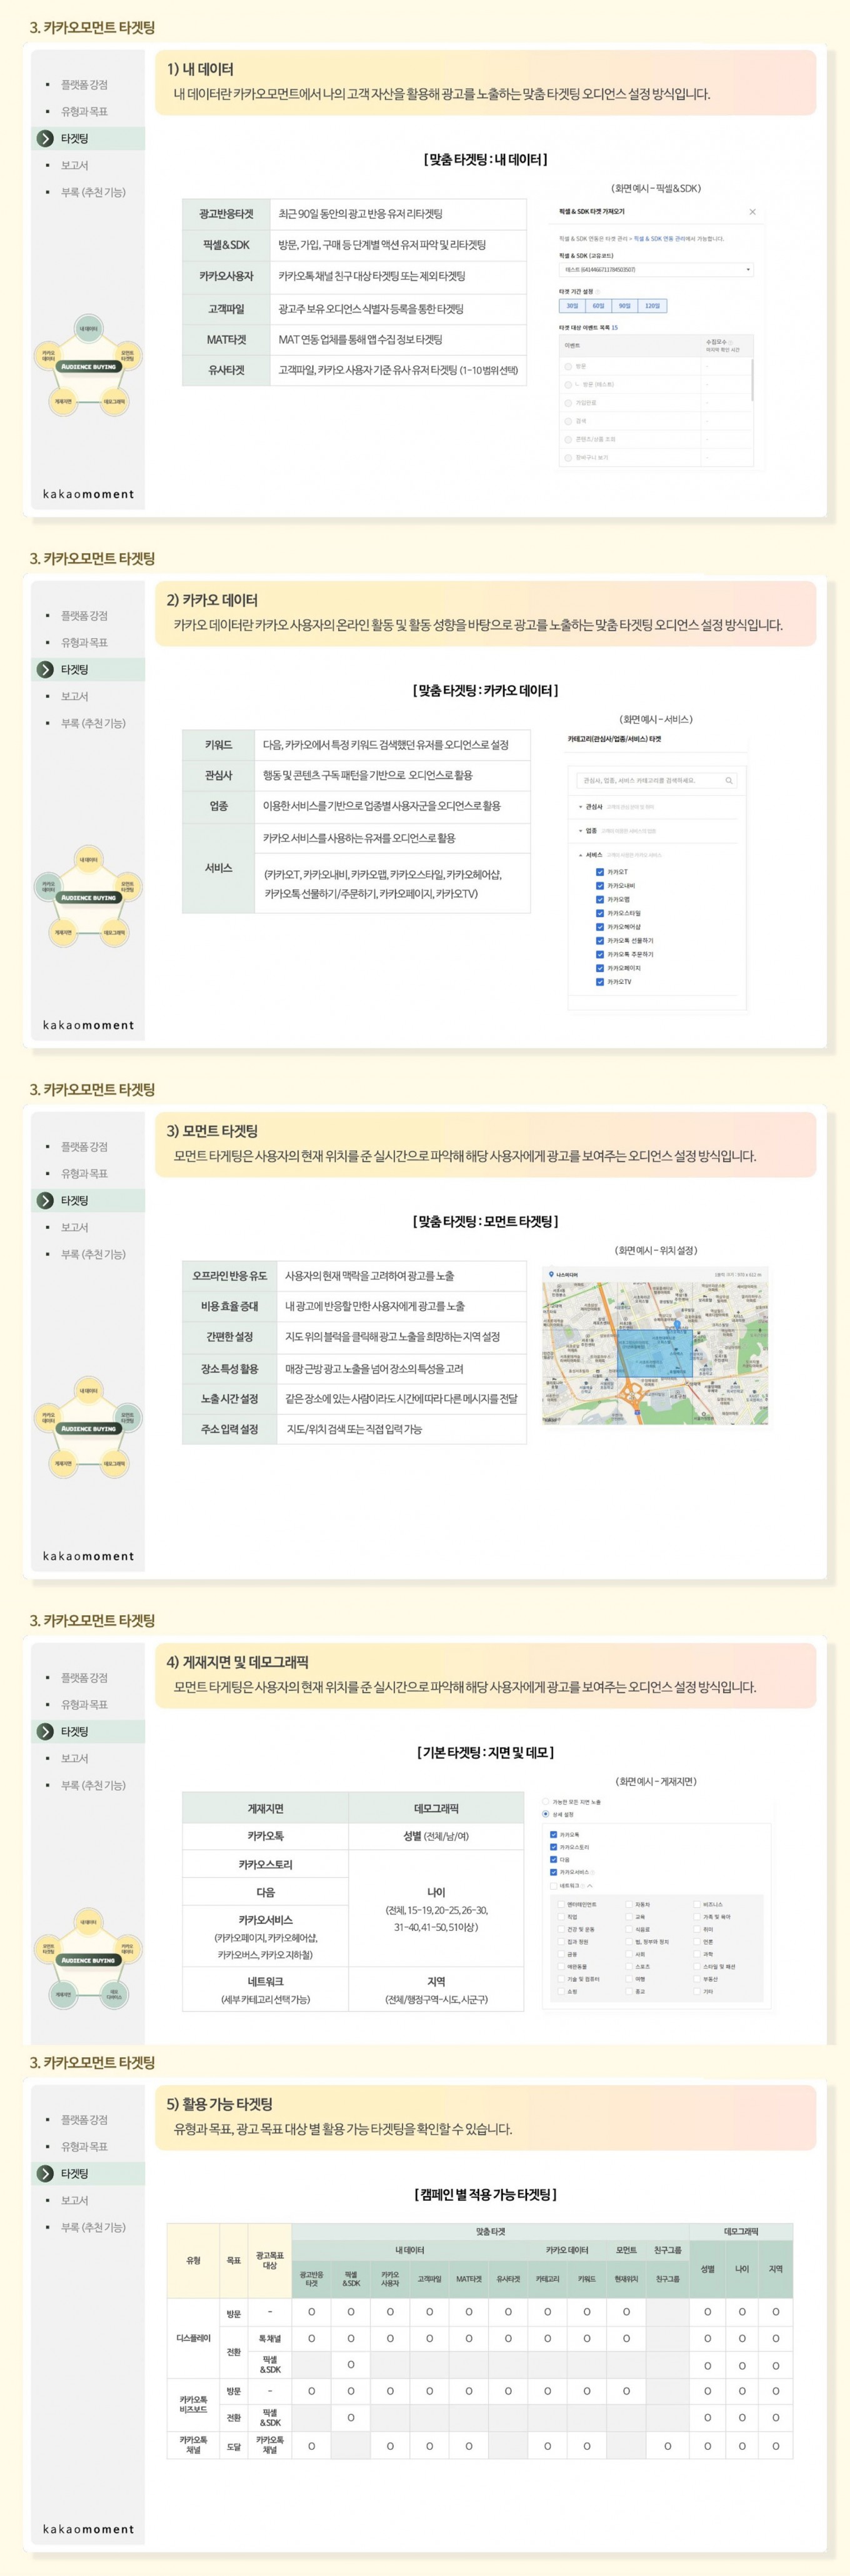Click the search magnifier in category search box
The width and height of the screenshot is (850, 2576).
729,780
